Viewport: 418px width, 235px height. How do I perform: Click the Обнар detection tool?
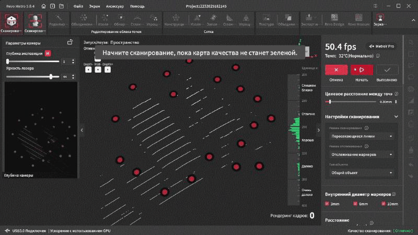[120, 20]
